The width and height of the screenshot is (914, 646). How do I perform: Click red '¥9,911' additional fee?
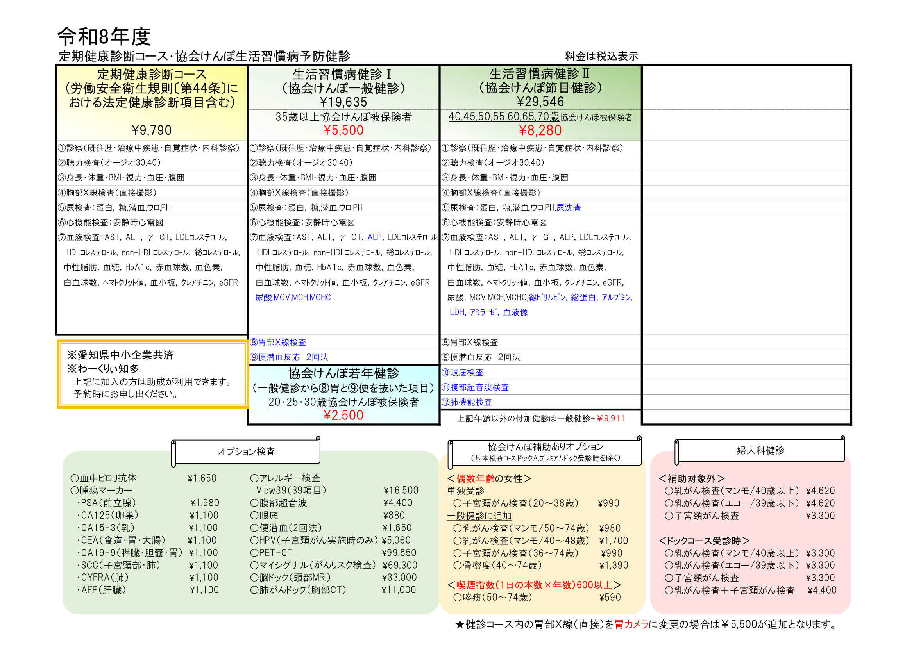tap(610, 418)
